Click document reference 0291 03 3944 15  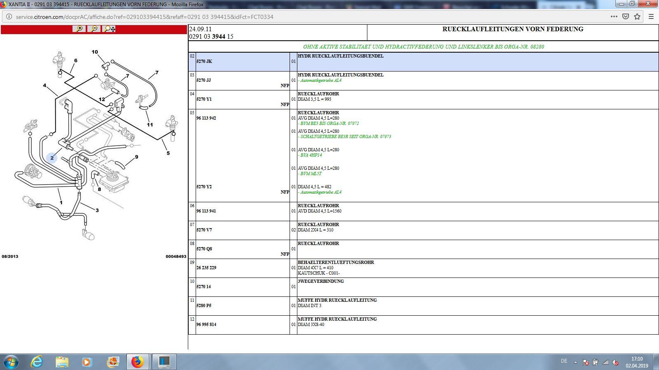[x=211, y=36]
